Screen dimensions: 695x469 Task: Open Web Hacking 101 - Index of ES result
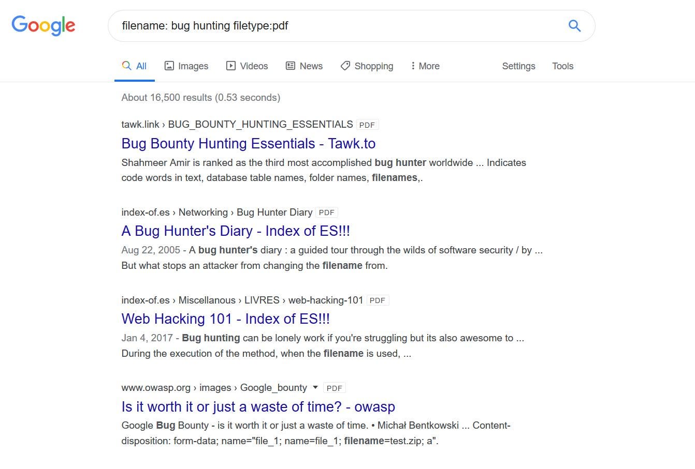coord(225,319)
